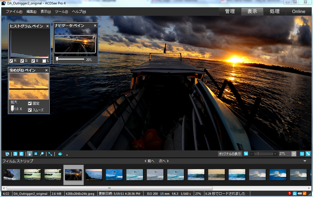Switch to 表示 mode tab
Viewport: 313px width, 197px height.
[252, 11]
